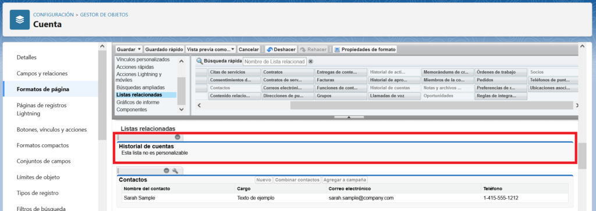Open Detalles in the sidebar

tap(27, 57)
